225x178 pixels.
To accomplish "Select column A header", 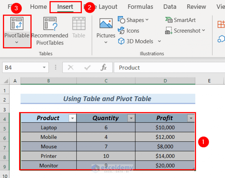I will point(15,81).
